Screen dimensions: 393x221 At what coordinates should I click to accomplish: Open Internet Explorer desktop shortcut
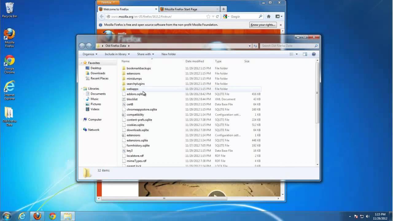pos(10,91)
